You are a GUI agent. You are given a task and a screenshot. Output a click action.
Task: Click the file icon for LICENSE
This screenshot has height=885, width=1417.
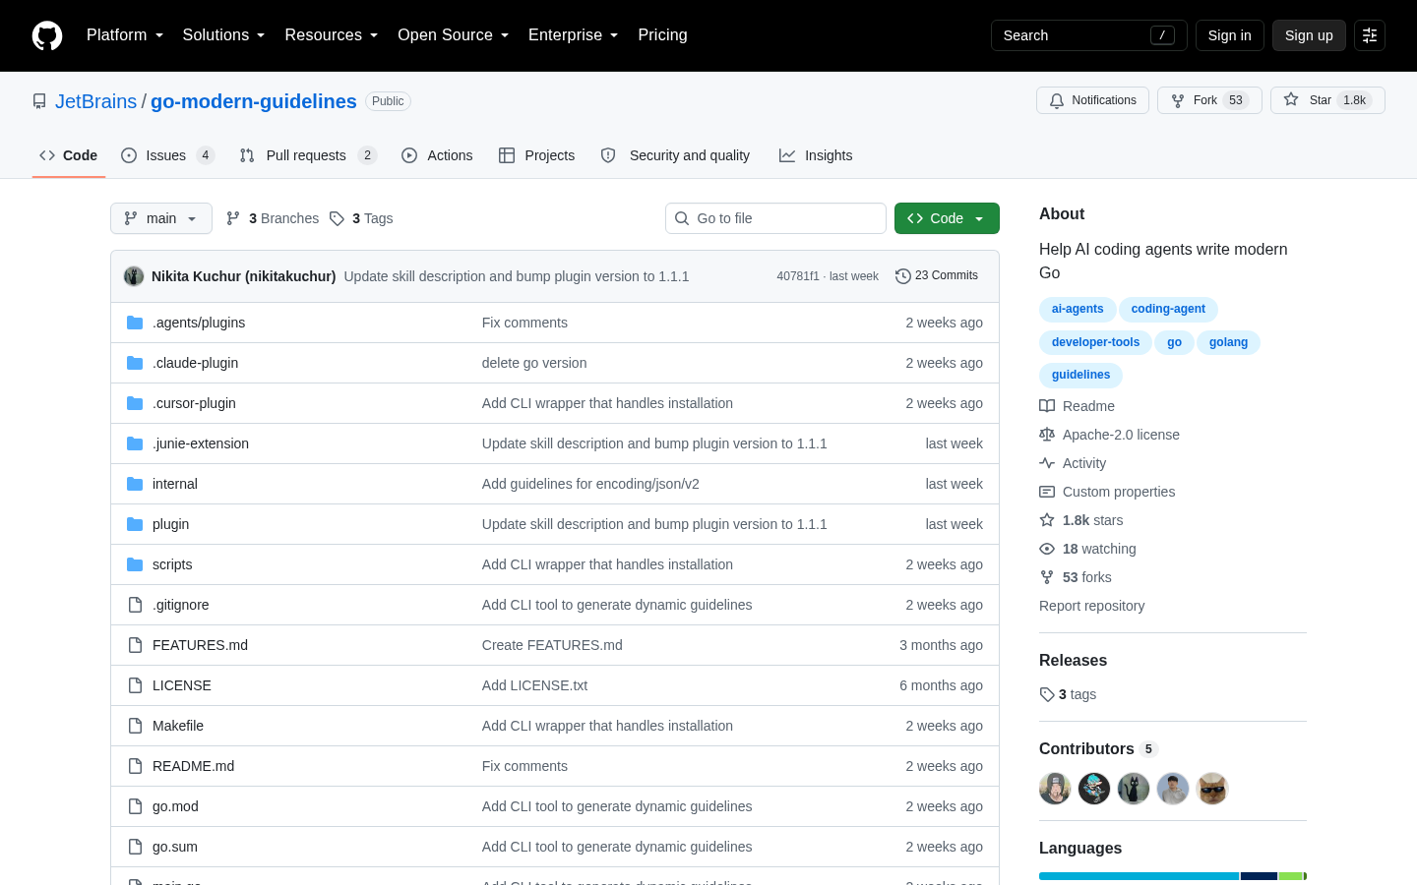[x=135, y=685]
